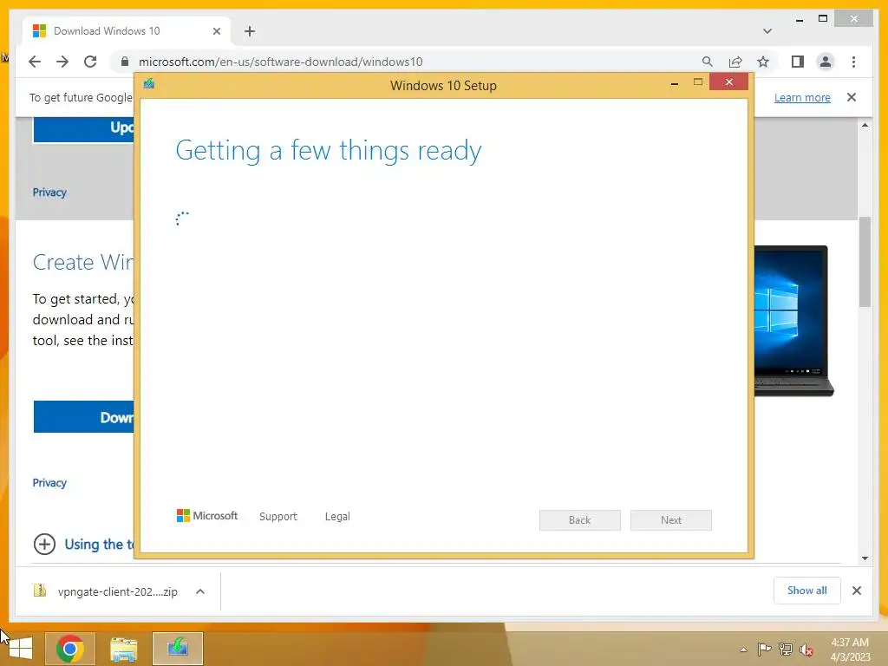Click the Windows laptop image
The height and width of the screenshot is (666, 888).
point(793,320)
